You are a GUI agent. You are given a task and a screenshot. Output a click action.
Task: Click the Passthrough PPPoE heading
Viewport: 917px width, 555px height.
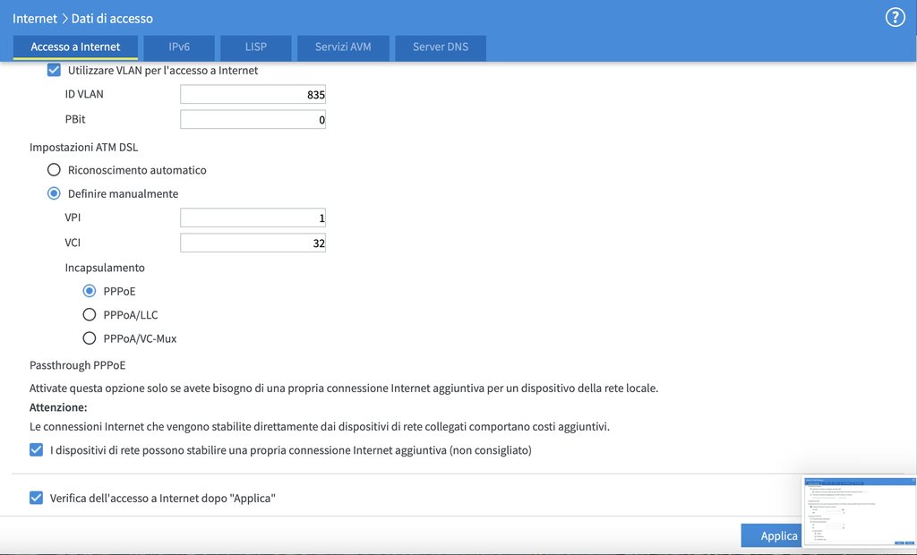(78, 365)
